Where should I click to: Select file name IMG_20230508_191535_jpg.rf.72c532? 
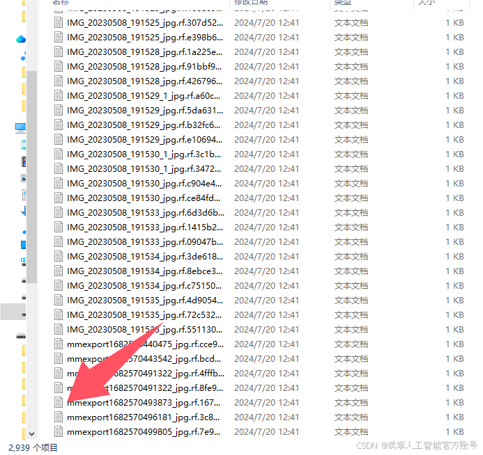[x=144, y=315]
